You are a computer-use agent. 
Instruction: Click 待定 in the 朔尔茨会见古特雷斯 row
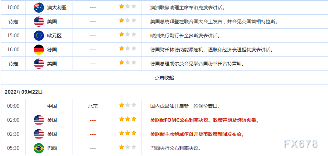point(13,64)
